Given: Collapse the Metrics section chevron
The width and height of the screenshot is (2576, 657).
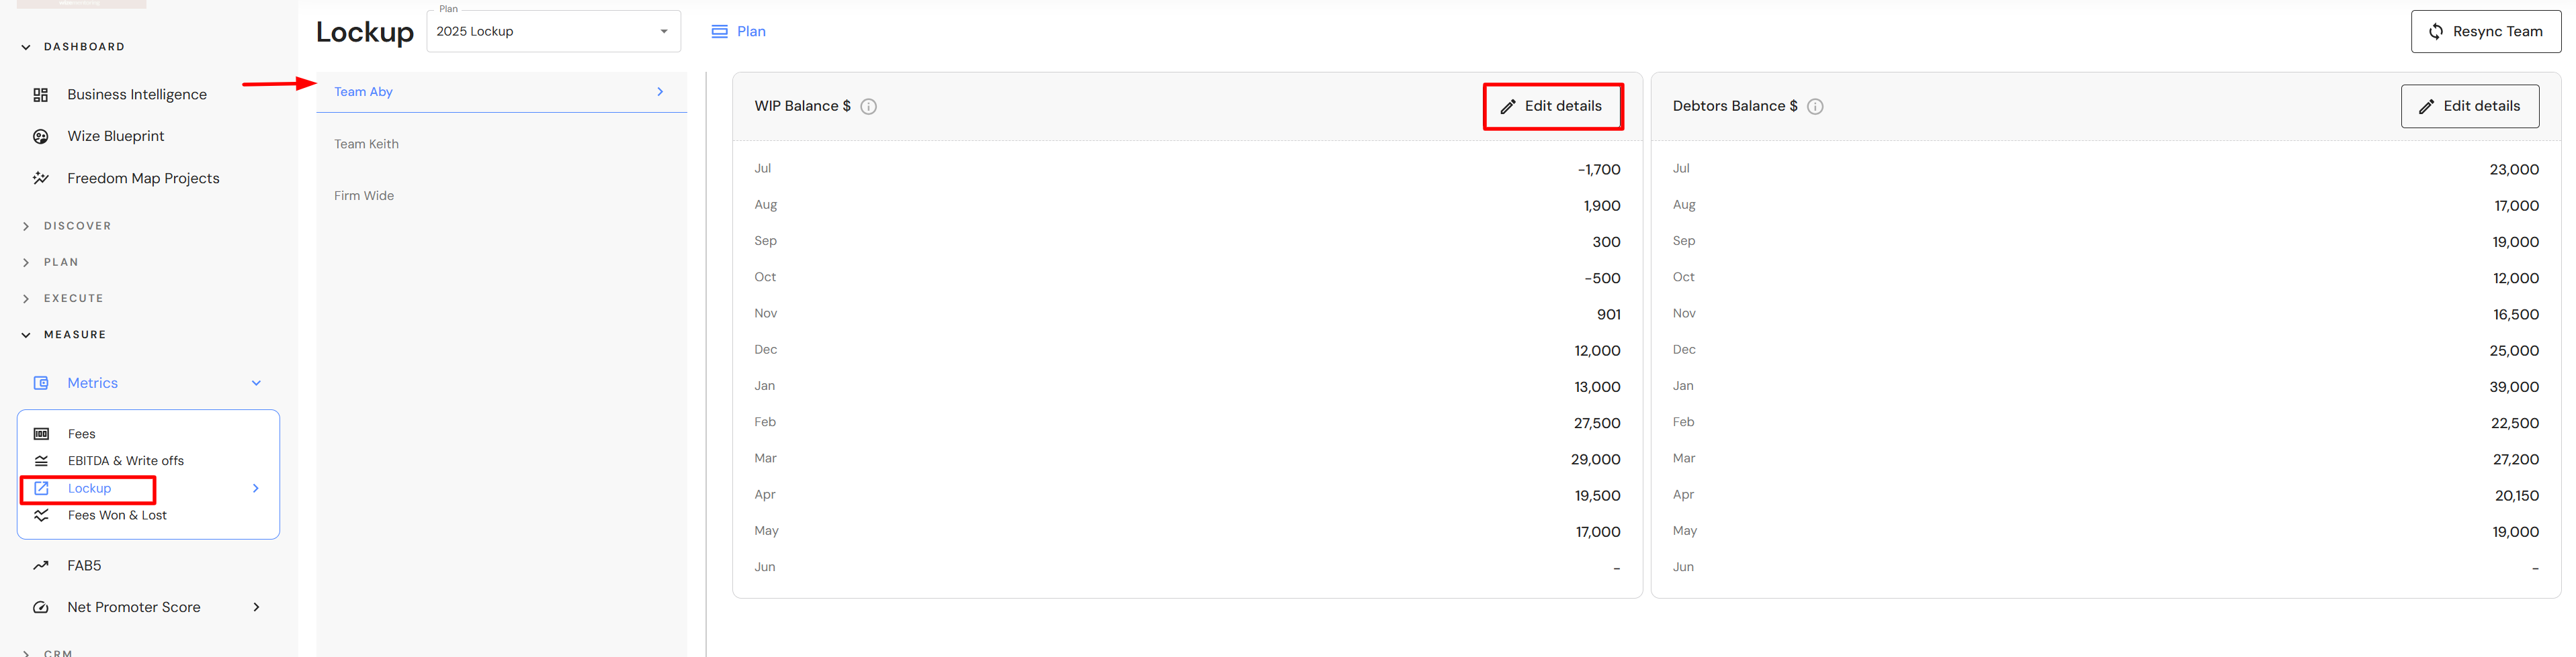Looking at the screenshot, I should (256, 383).
